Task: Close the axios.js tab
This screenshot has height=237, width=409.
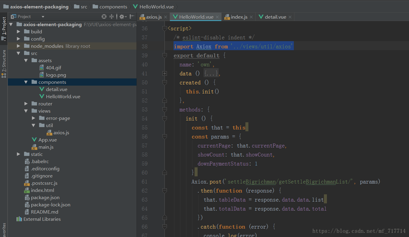Action: pos(165,17)
